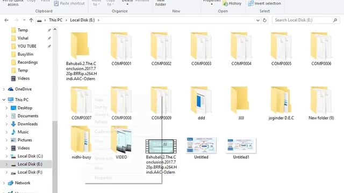
Task: Click Properties in the faded context menu
Action: 104,177
